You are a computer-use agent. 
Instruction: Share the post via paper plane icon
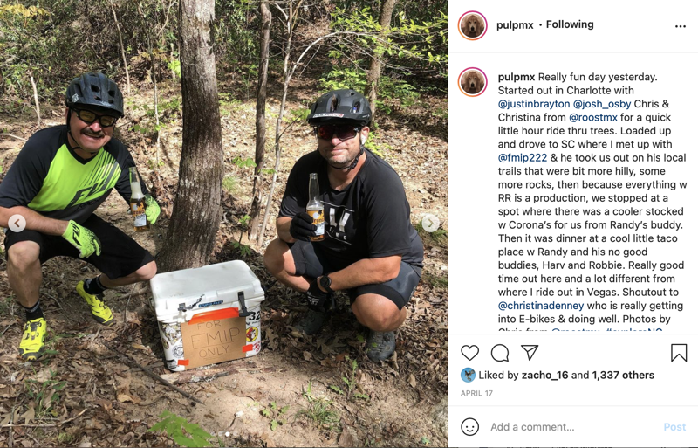point(530,352)
